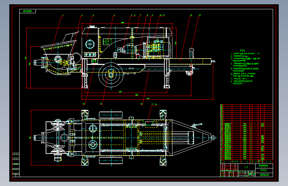Click the tow ring at the drawbar tip
This screenshot has width=288, height=186.
coord(213,137)
